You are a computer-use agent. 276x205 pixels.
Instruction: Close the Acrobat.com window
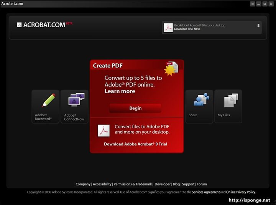point(271,4)
